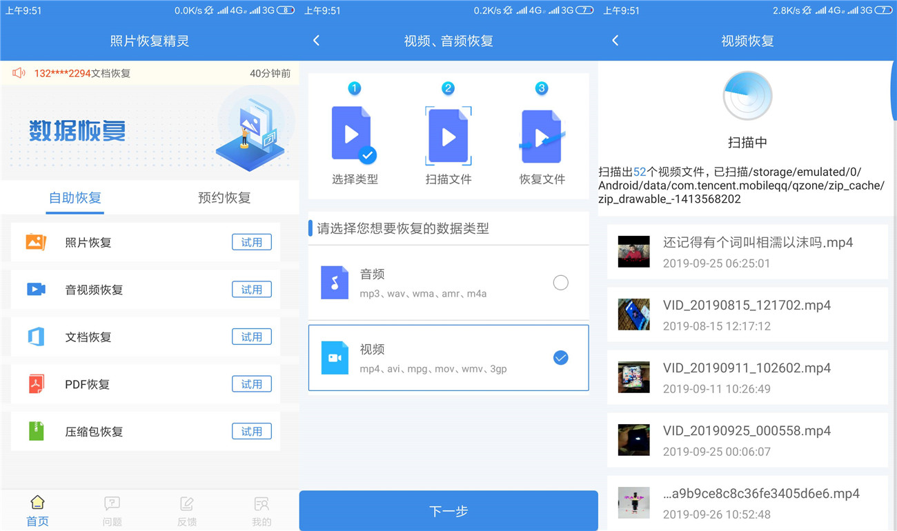The height and width of the screenshot is (531, 897).
Task: Tap 试用 next to 照片恢复
Action: 252,242
